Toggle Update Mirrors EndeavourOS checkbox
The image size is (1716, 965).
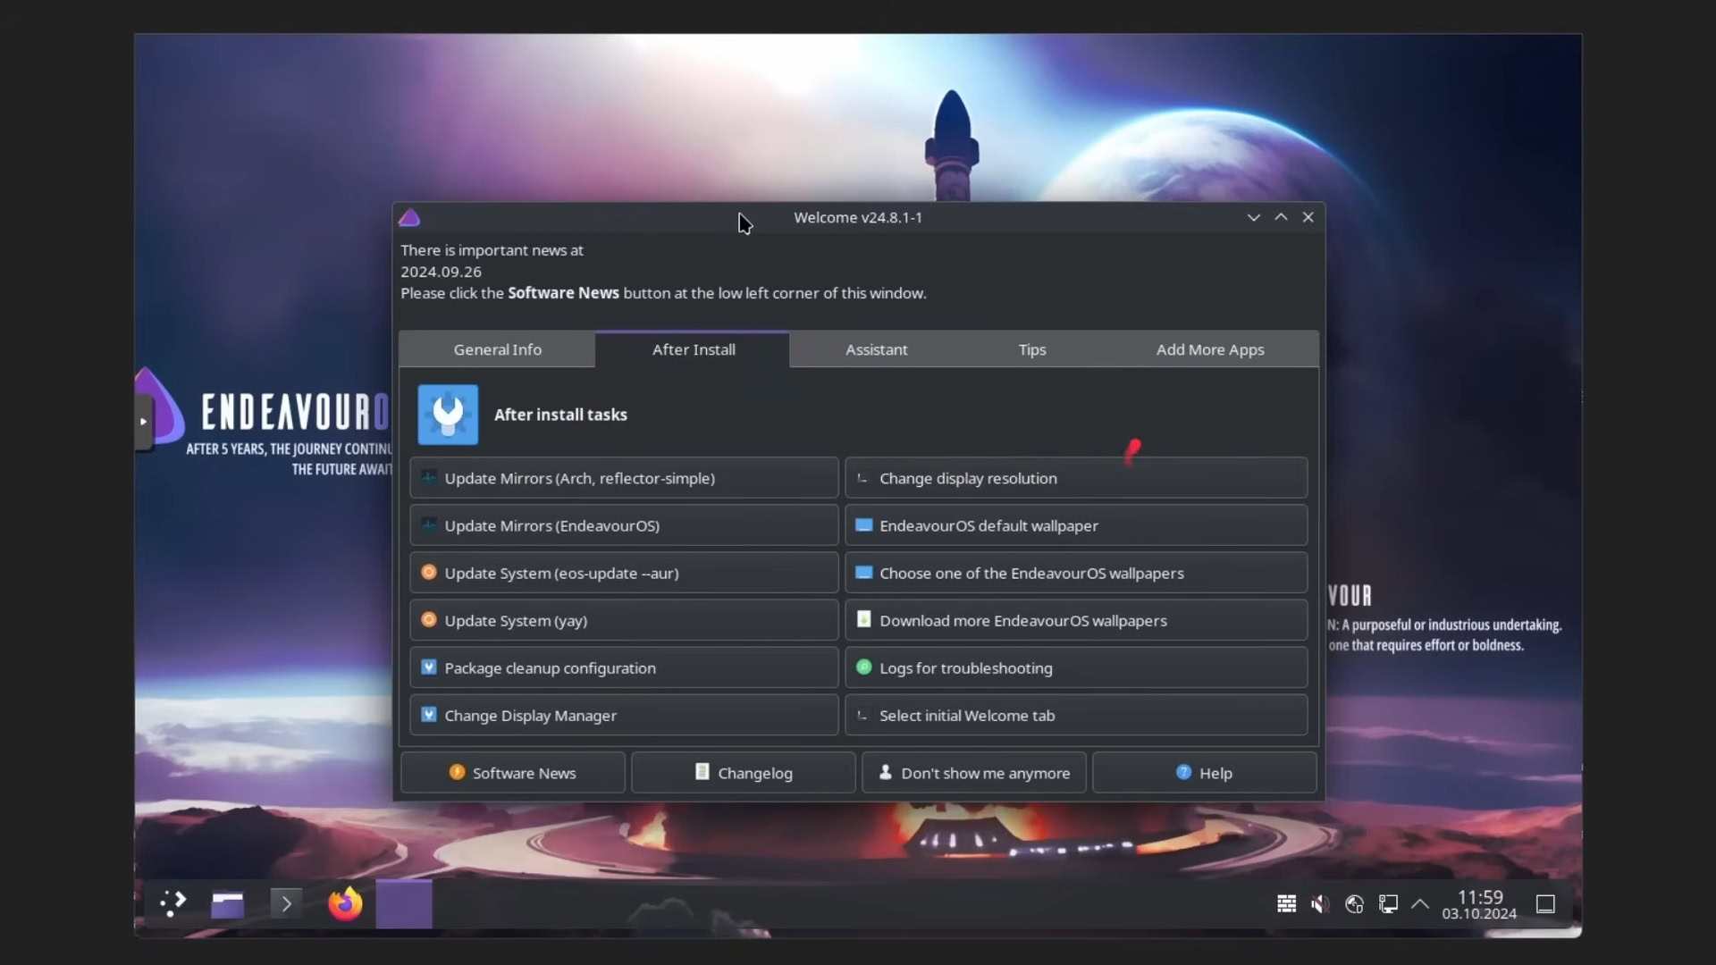[x=428, y=524]
